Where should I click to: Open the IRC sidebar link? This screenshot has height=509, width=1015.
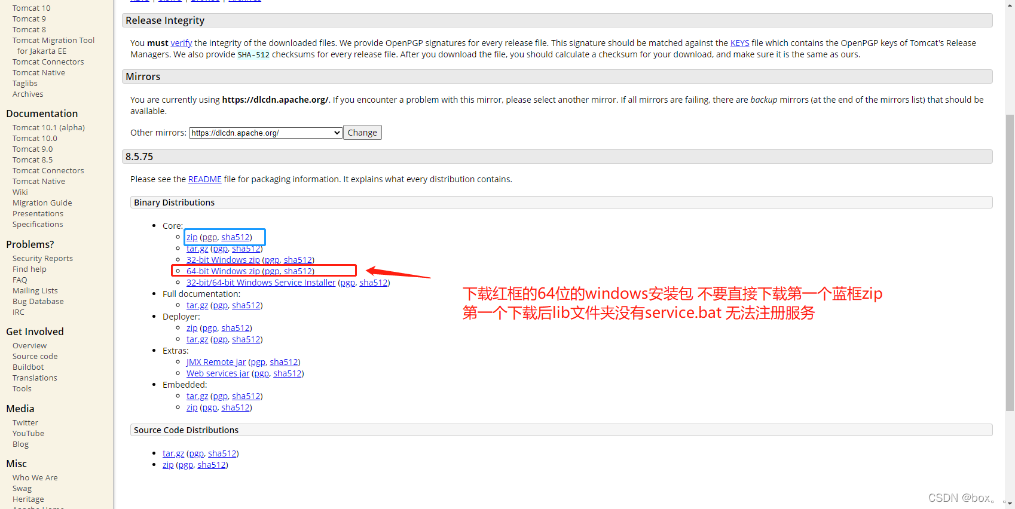(19, 312)
